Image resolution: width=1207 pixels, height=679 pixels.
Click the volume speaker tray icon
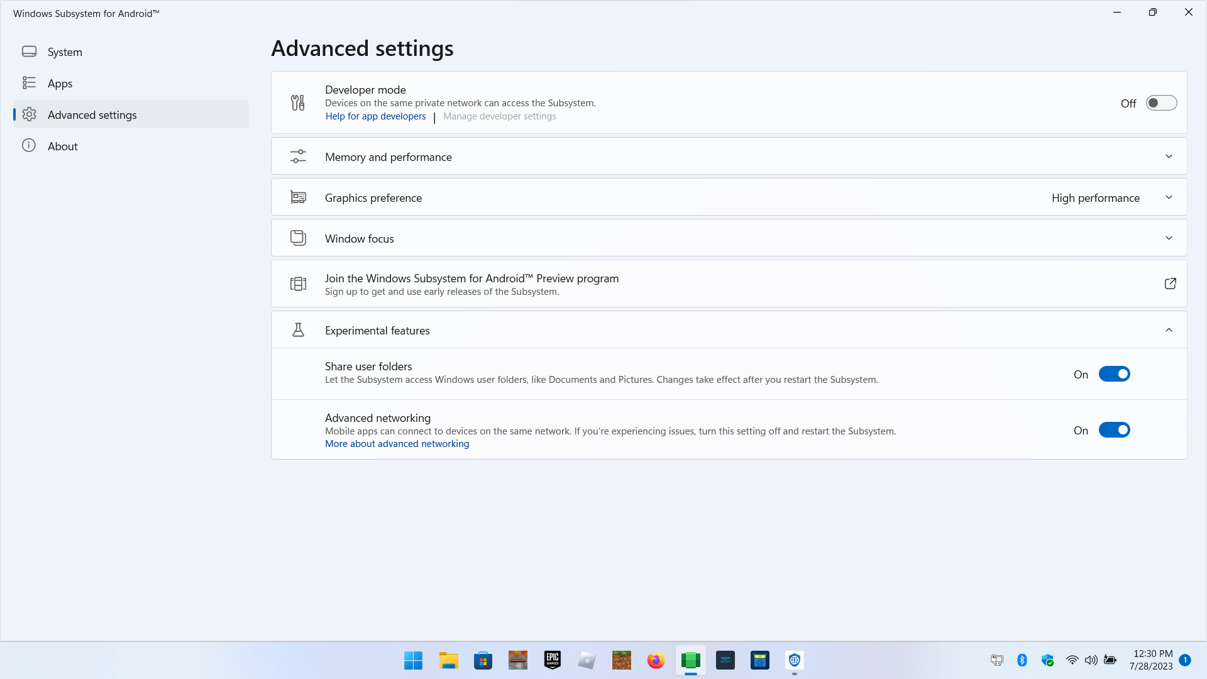tap(1091, 660)
